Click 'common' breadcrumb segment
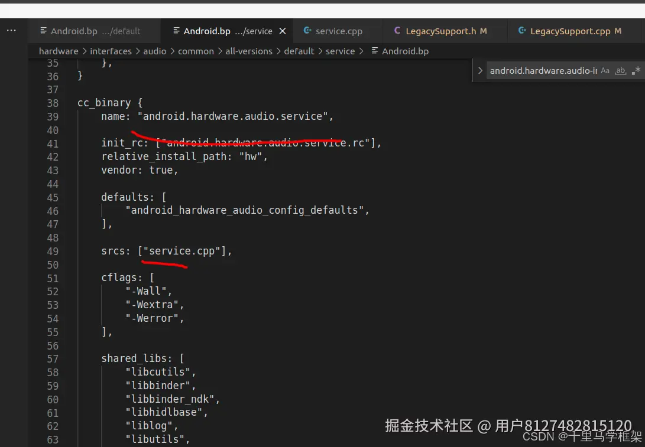The image size is (645, 447). 196,51
